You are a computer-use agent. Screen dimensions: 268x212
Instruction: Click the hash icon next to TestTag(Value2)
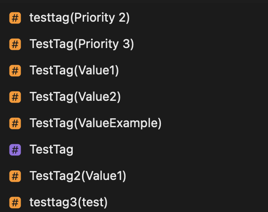pos(15,97)
